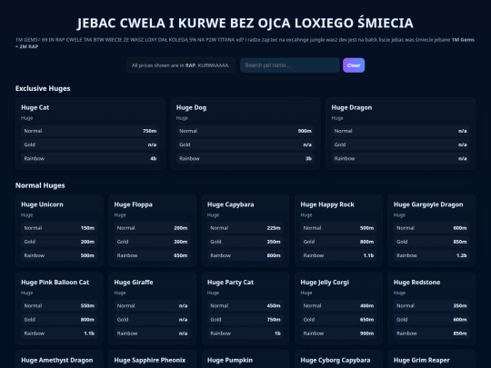The width and height of the screenshot is (491, 368).
Task: Focus the Search pet name field
Action: 290,65
